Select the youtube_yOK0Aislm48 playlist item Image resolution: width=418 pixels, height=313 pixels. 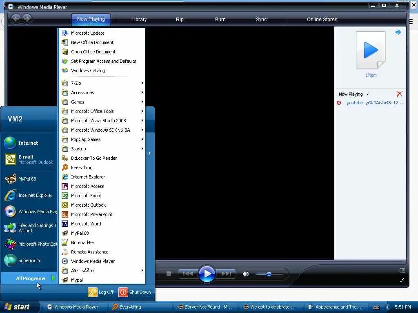coord(374,103)
